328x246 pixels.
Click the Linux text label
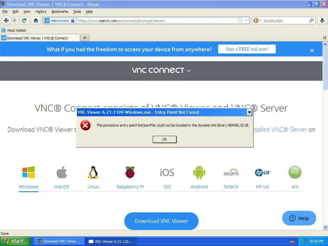click(93, 187)
